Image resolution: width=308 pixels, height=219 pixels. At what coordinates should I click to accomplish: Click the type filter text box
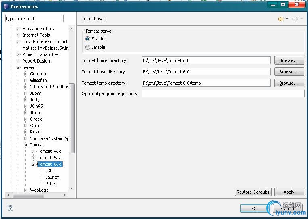tap(34, 19)
